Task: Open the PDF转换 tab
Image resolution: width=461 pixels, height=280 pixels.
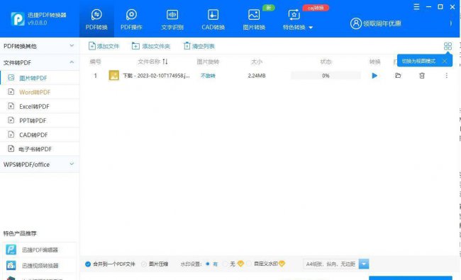Action: click(x=96, y=19)
